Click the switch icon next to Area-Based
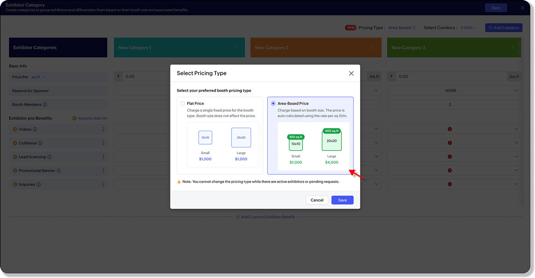 (414, 28)
